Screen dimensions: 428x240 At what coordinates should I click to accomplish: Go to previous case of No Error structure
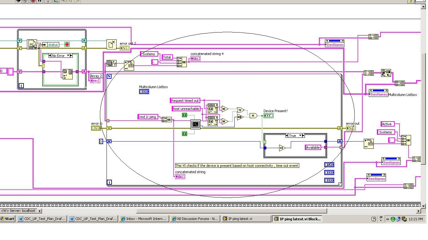pos(50,56)
